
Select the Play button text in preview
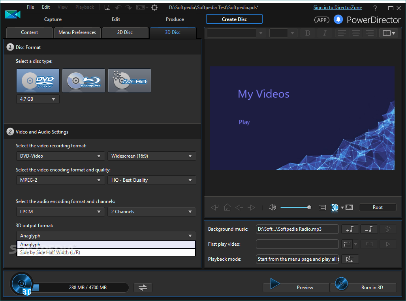pyautogui.click(x=244, y=122)
